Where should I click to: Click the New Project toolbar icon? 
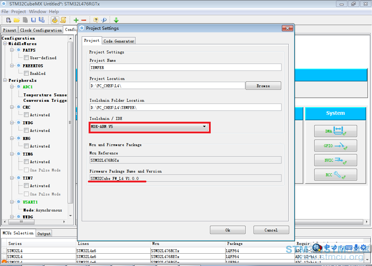[9, 20]
